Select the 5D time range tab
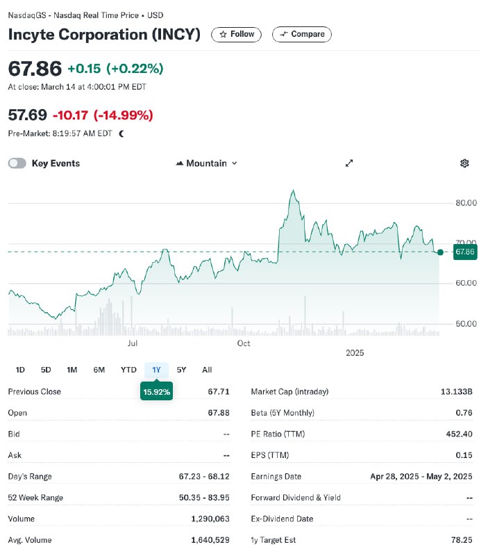 coord(46,370)
